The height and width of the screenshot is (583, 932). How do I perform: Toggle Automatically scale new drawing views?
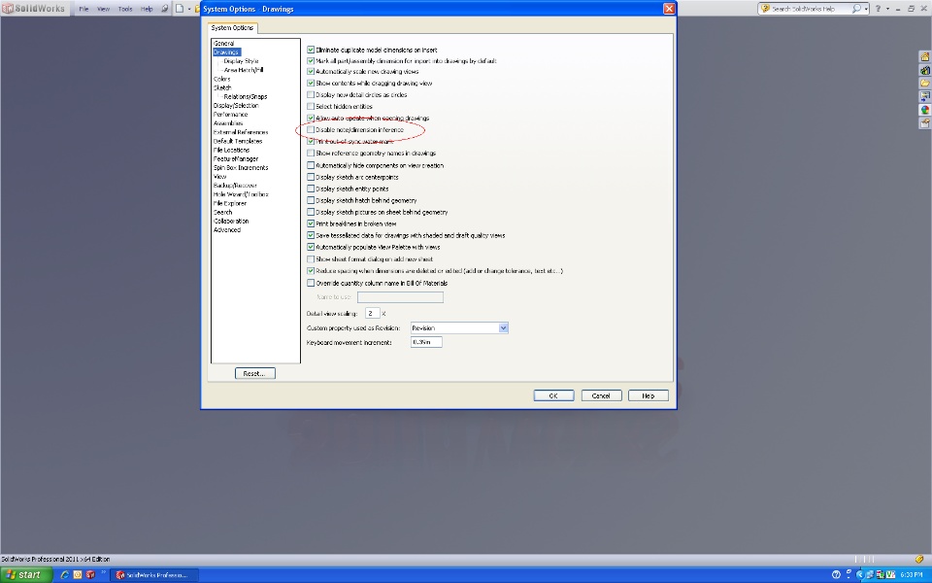click(311, 71)
